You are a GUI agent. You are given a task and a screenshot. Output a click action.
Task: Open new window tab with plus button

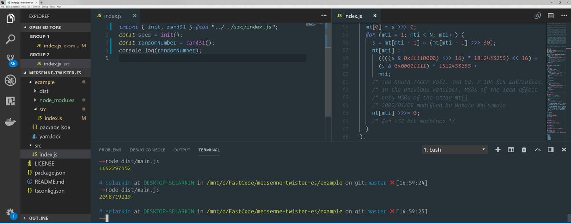(41, 3)
